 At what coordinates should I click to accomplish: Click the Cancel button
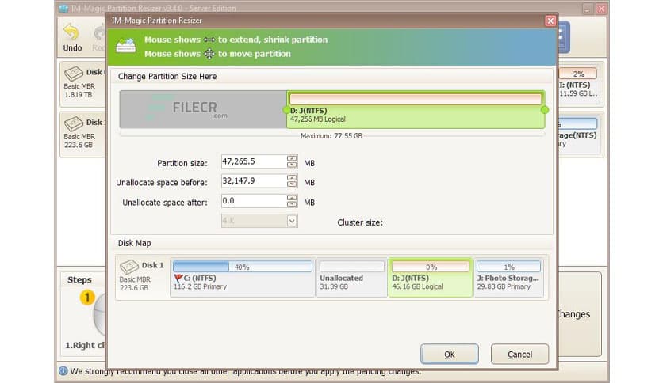click(x=519, y=354)
